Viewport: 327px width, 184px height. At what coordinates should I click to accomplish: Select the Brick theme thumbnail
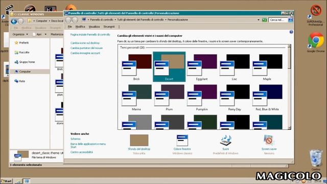136,67
